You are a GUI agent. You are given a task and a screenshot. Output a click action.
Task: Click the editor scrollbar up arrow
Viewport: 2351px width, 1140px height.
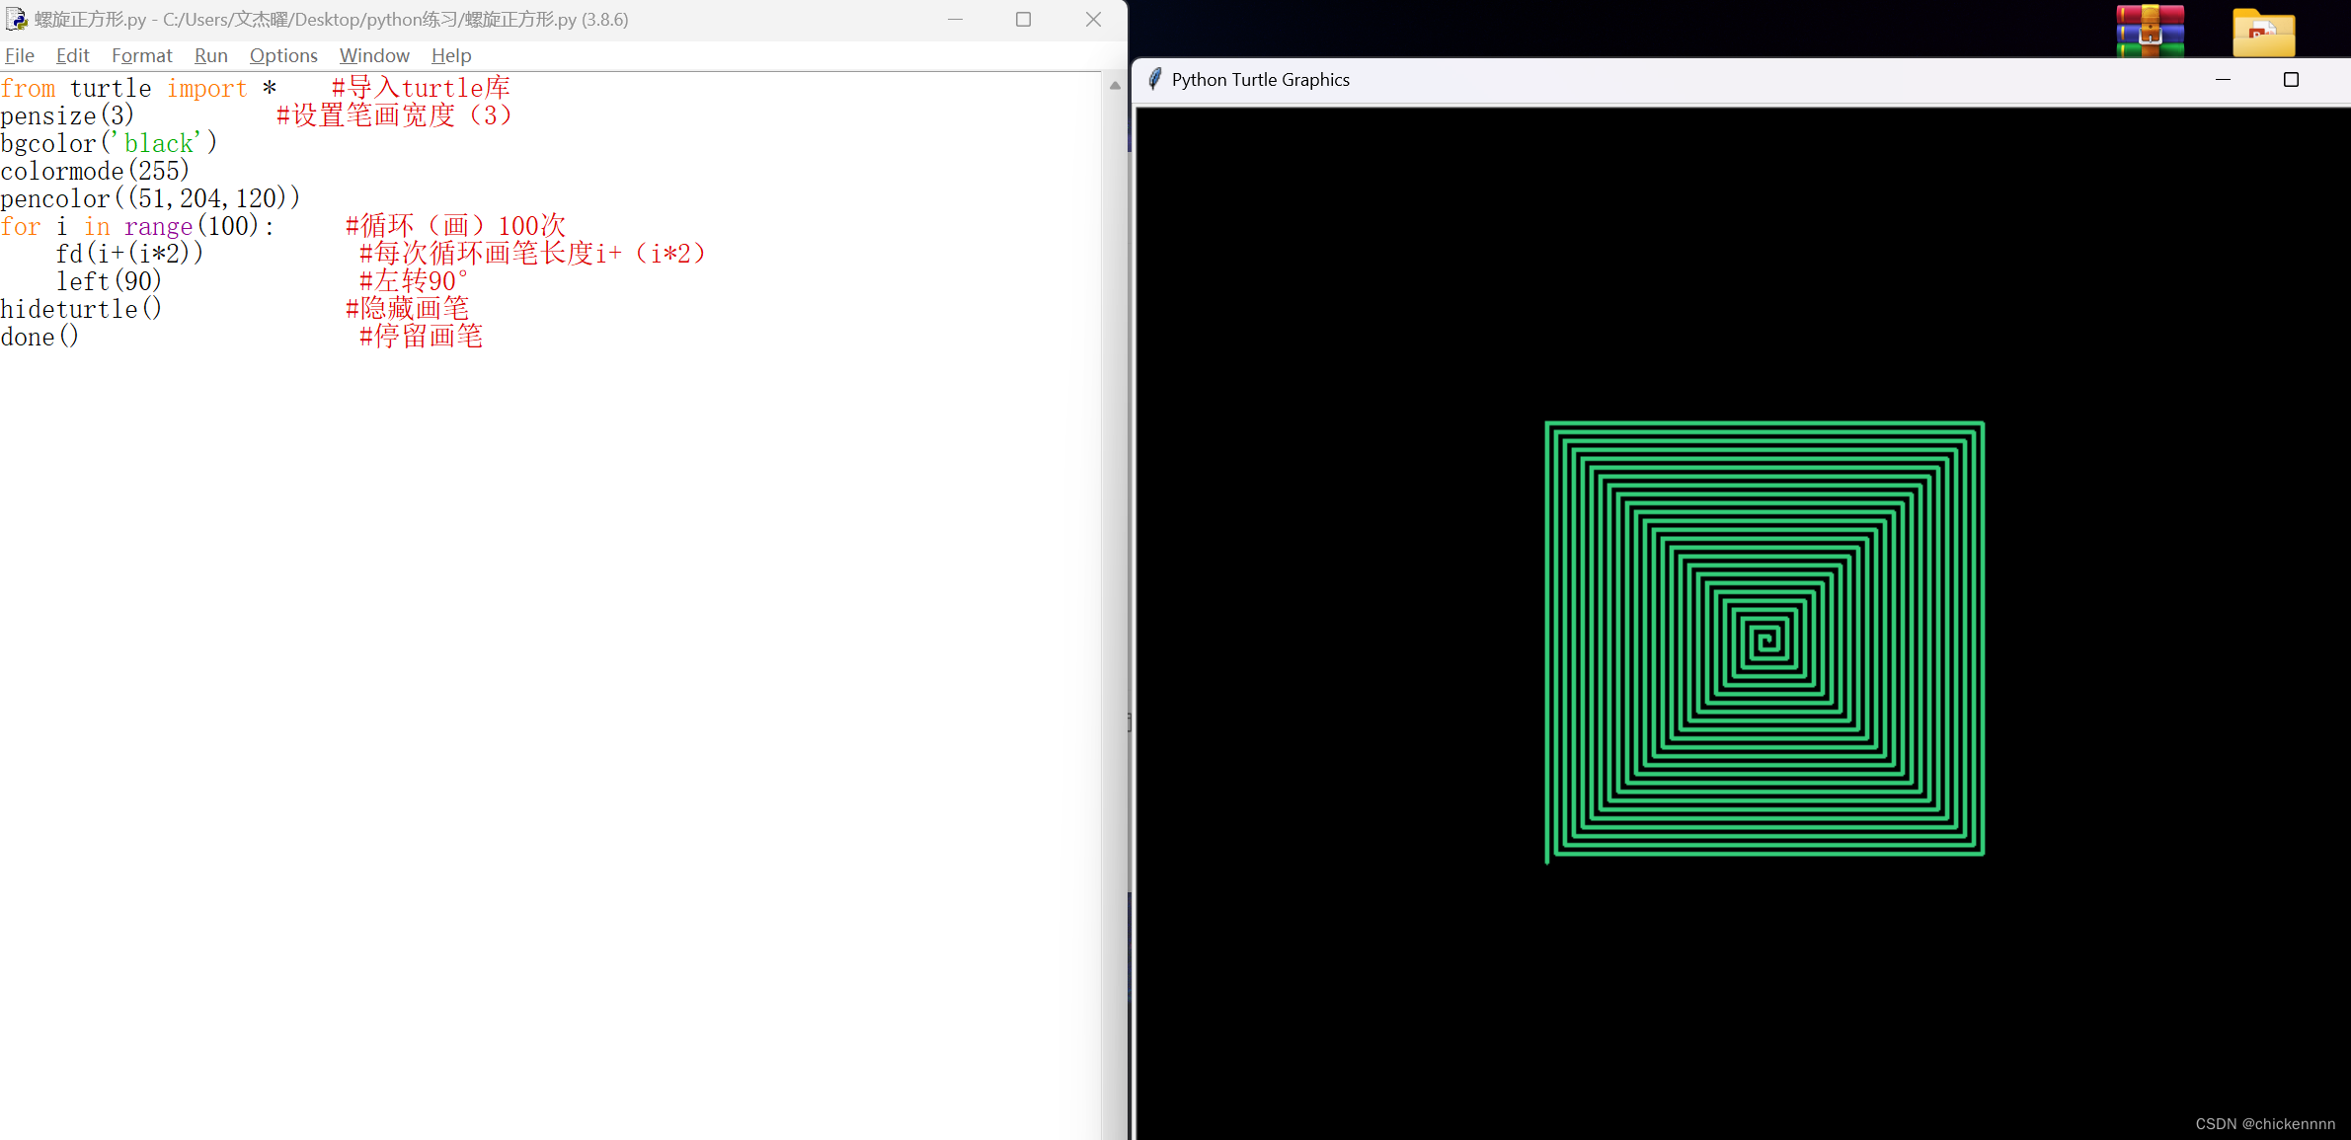click(1115, 86)
